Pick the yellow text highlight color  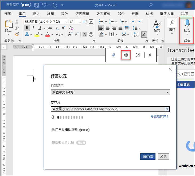tap(37, 34)
